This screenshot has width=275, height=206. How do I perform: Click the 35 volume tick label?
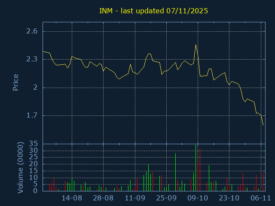(34, 144)
